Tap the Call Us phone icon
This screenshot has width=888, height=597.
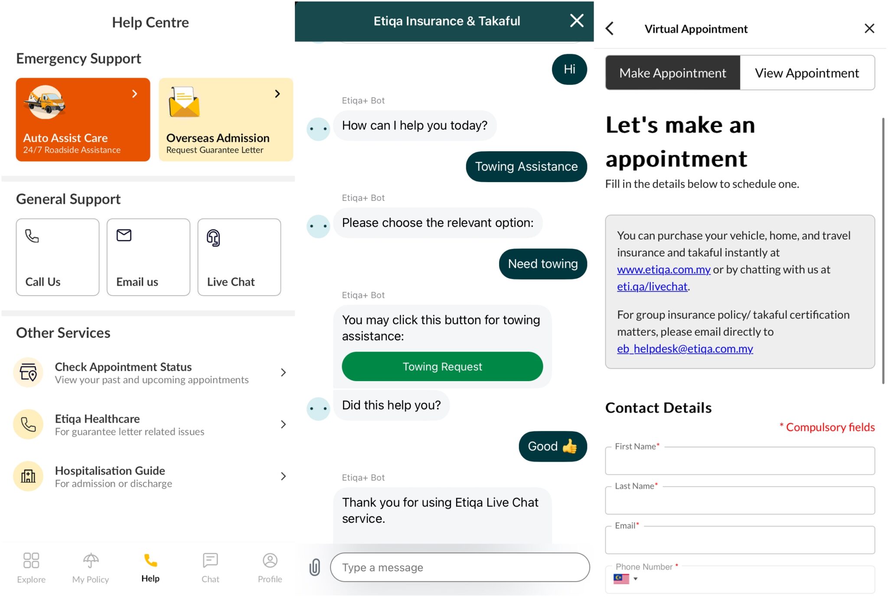click(32, 236)
